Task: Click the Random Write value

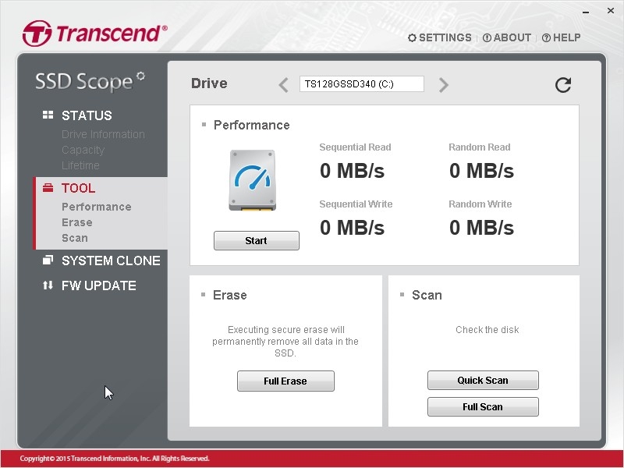Action: tap(481, 228)
